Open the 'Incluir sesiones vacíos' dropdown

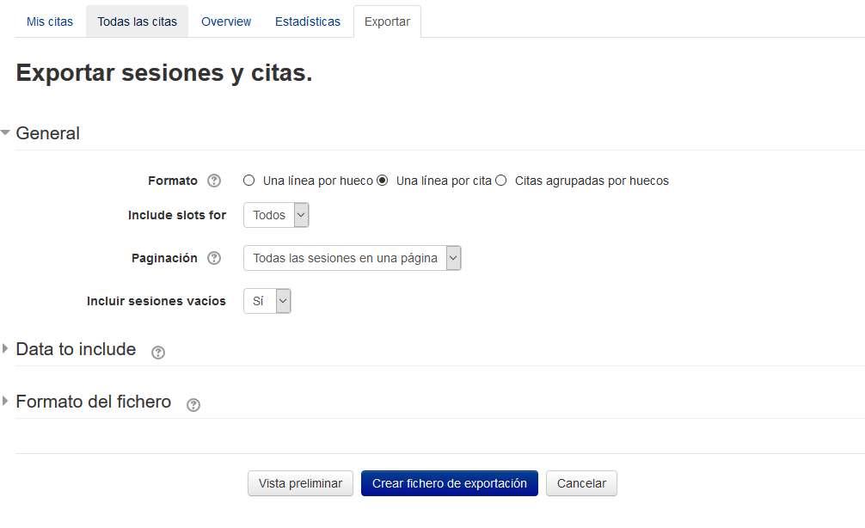click(267, 301)
